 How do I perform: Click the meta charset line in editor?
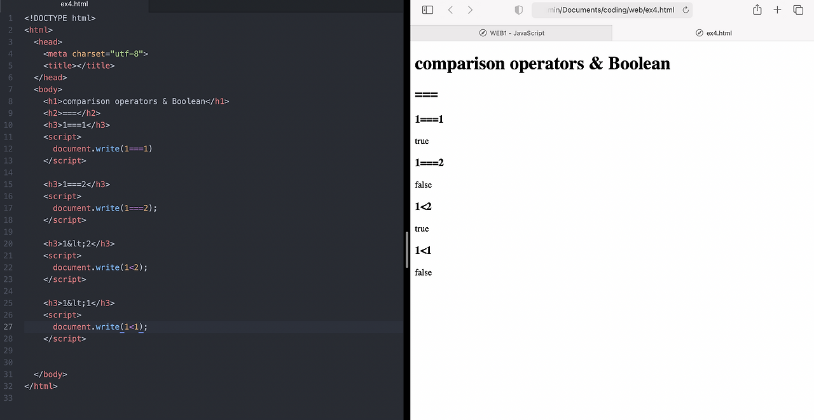95,53
